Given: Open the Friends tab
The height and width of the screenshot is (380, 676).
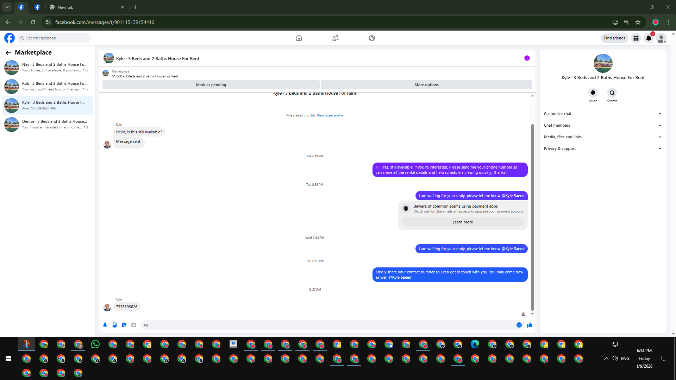Looking at the screenshot, I should coord(335,38).
